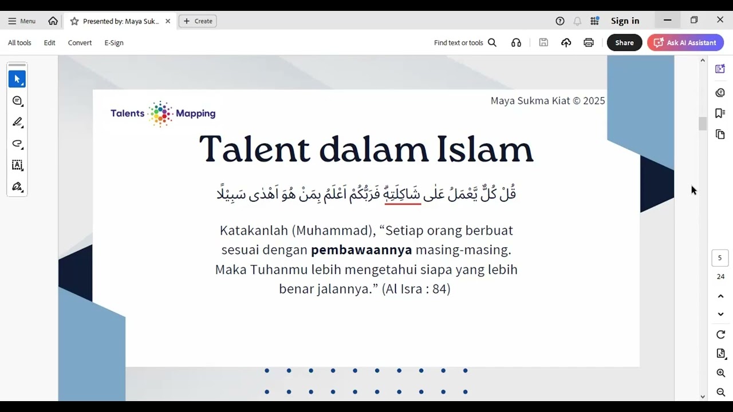Click the total page count 24
Viewport: 733px width, 412px height.
click(720, 277)
